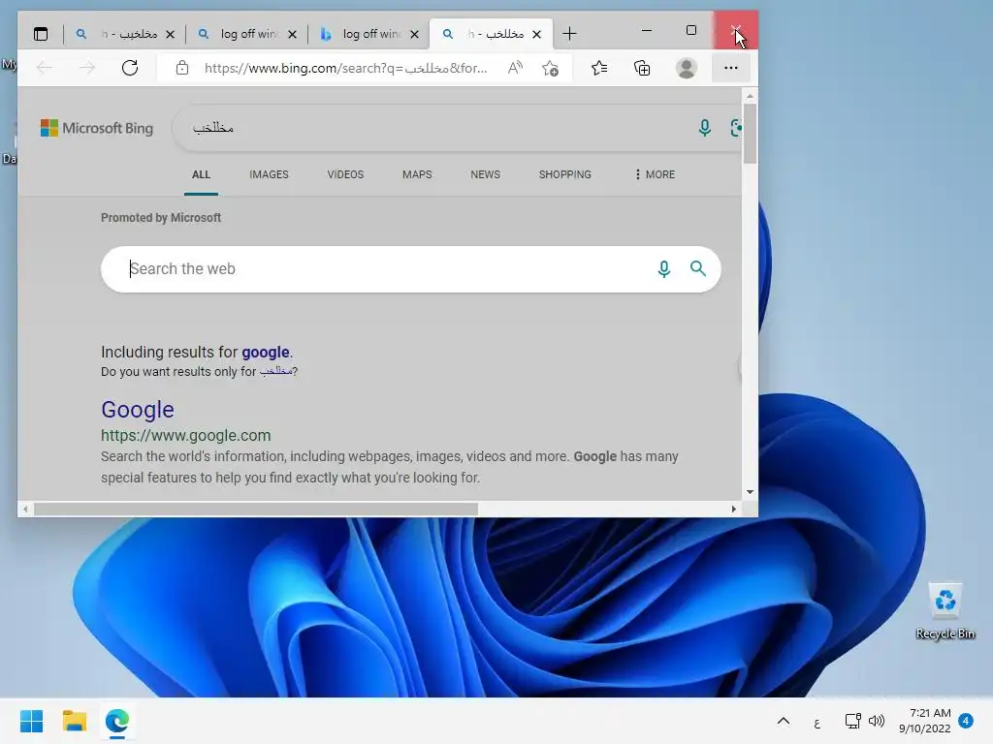This screenshot has width=993, height=744.
Task: Open the Favorites list icon
Action: 599,68
